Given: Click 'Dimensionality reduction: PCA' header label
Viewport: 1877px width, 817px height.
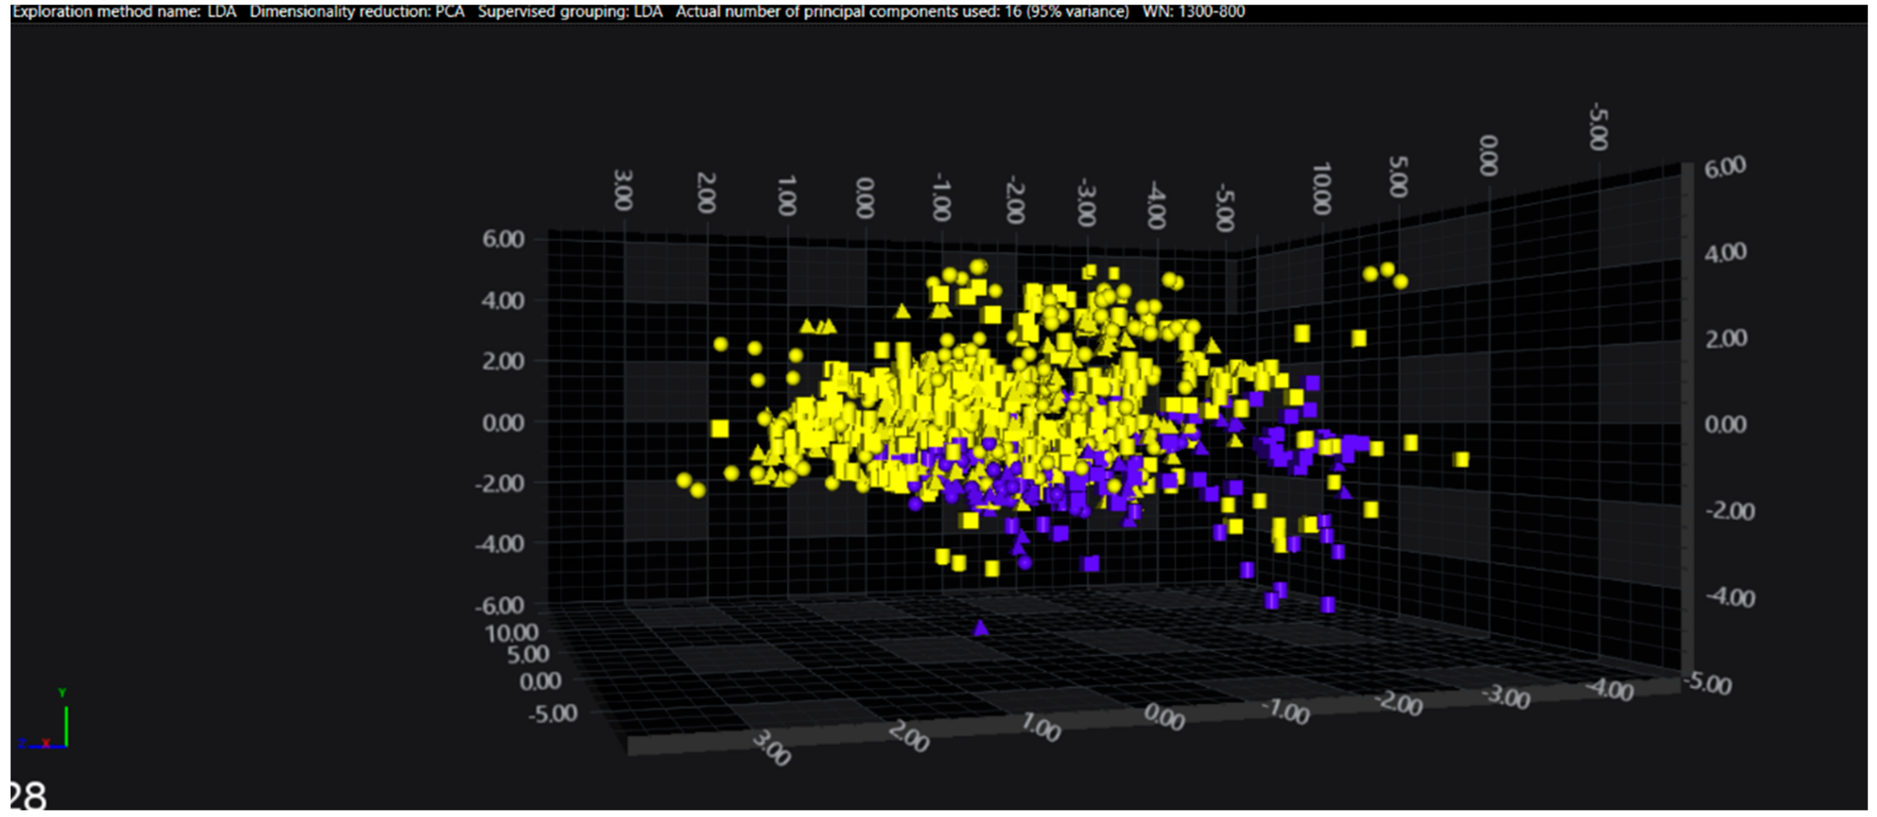Looking at the screenshot, I should [x=357, y=11].
